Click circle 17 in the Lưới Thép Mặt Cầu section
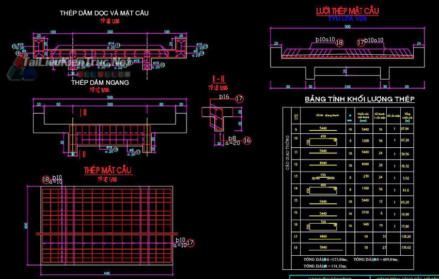Viewport: 439px width, 279px height. tap(360, 42)
